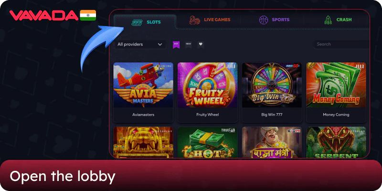
Task: Click the basketball Sports icon
Action: point(264,20)
